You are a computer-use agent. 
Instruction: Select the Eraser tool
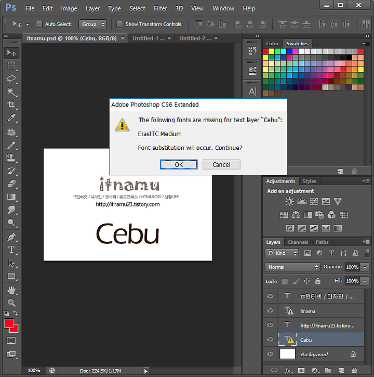coord(11,184)
